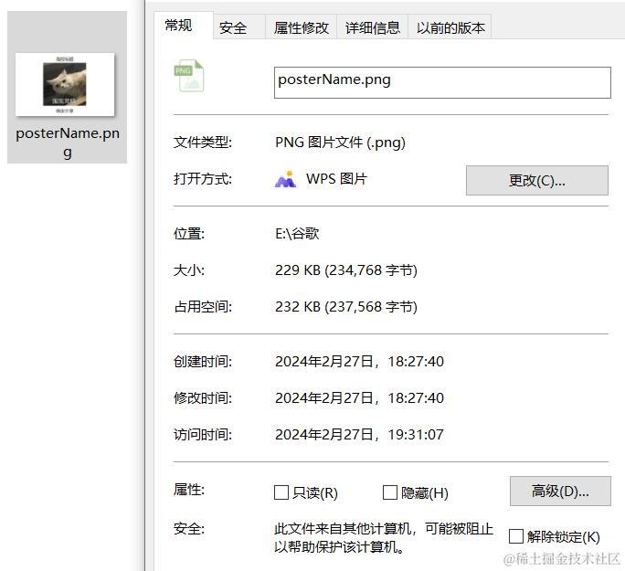The width and height of the screenshot is (625, 571).
Task: Click the 更改(C)... button
Action: (537, 181)
